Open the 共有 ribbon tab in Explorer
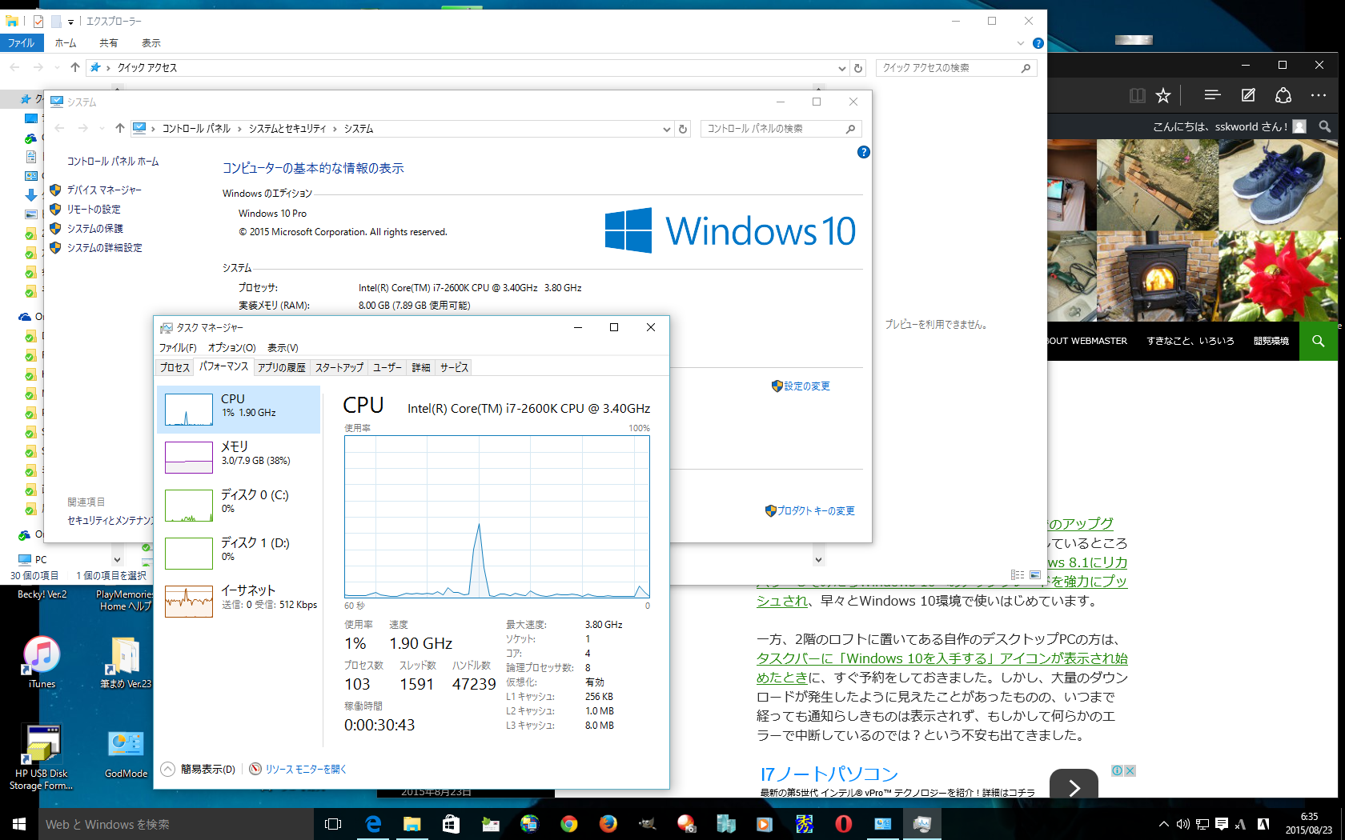 109,43
